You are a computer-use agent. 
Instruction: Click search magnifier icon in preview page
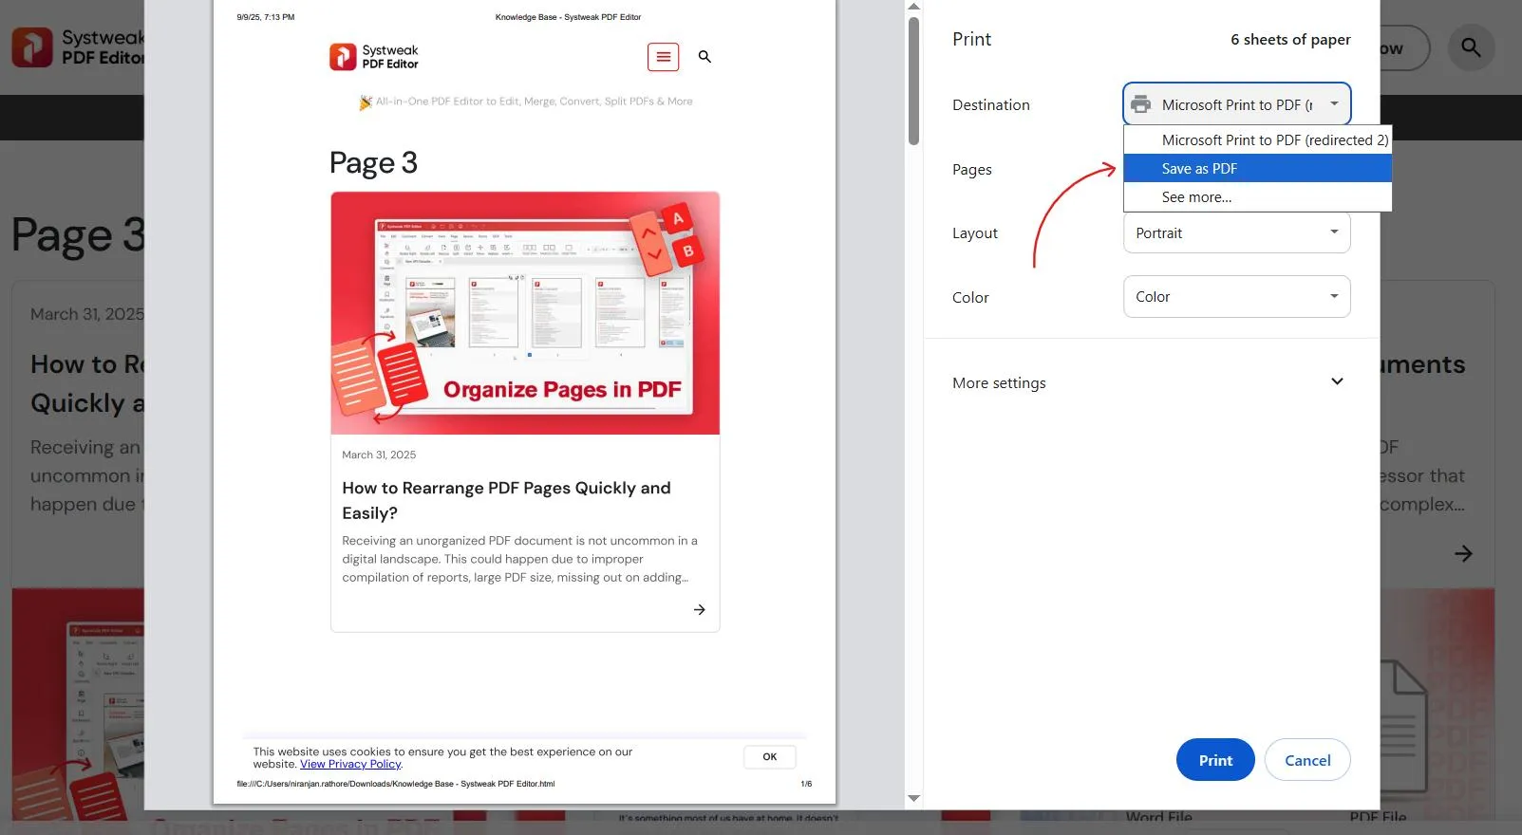[705, 57]
